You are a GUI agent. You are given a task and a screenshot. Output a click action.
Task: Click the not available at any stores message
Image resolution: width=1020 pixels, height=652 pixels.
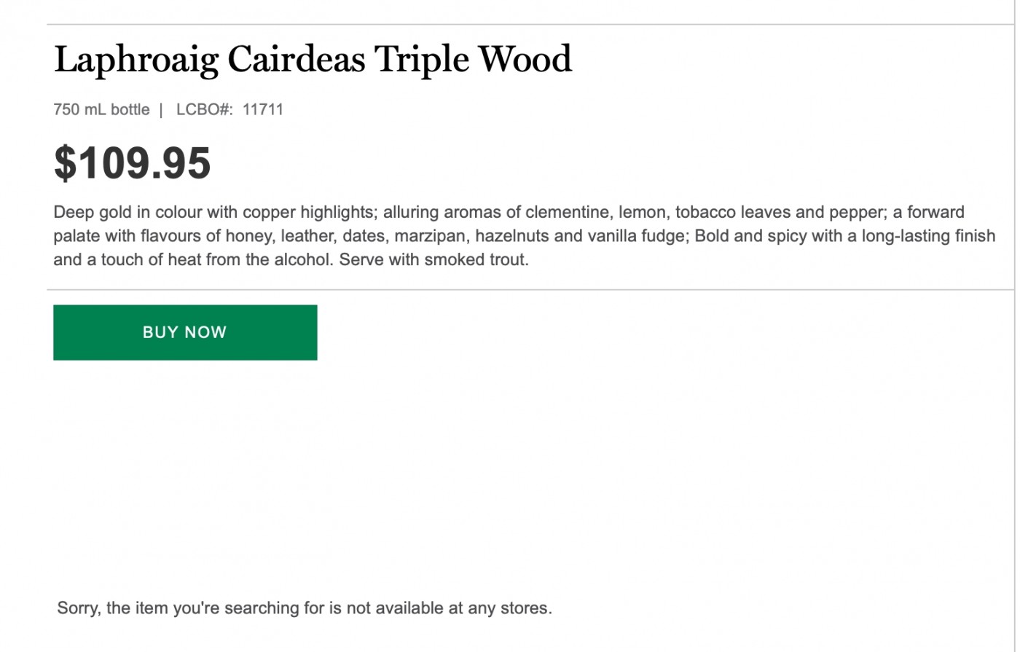(x=305, y=608)
